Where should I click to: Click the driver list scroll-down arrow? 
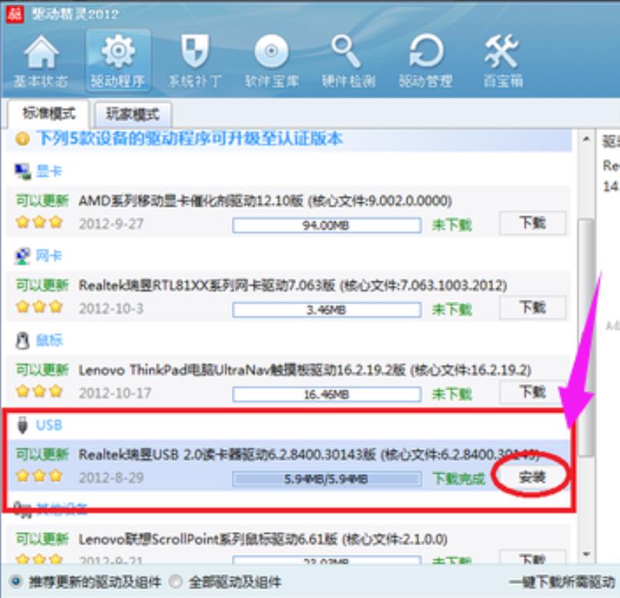[x=587, y=554]
